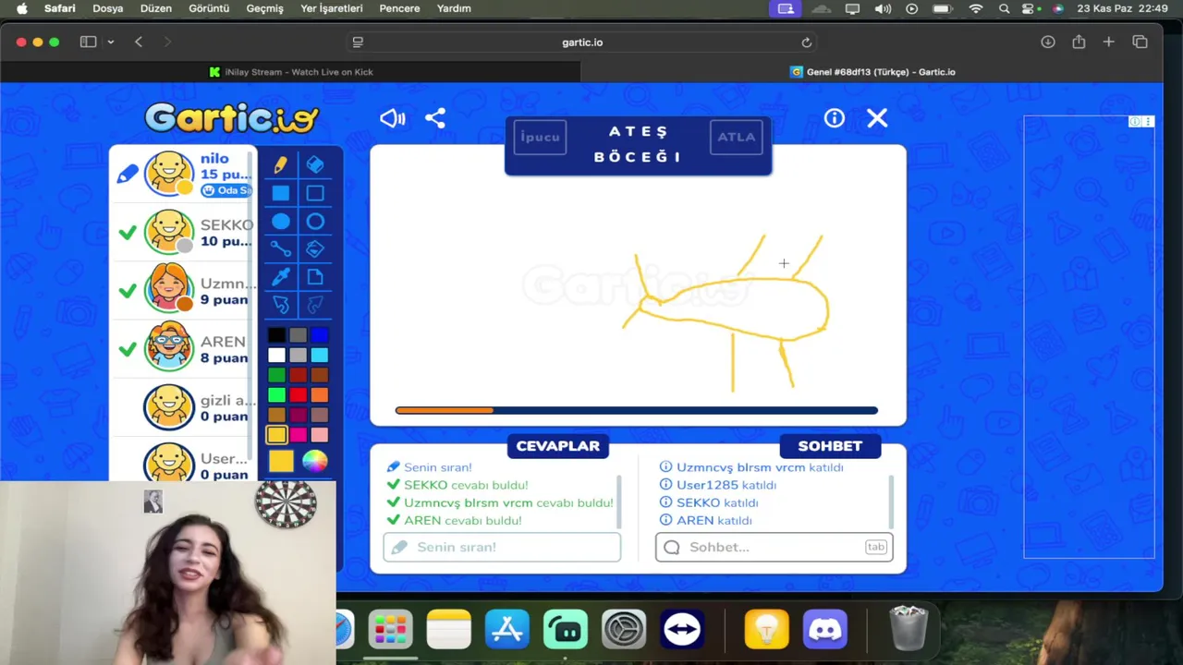Open Trash from the Dock
The height and width of the screenshot is (665, 1183).
tap(908, 628)
